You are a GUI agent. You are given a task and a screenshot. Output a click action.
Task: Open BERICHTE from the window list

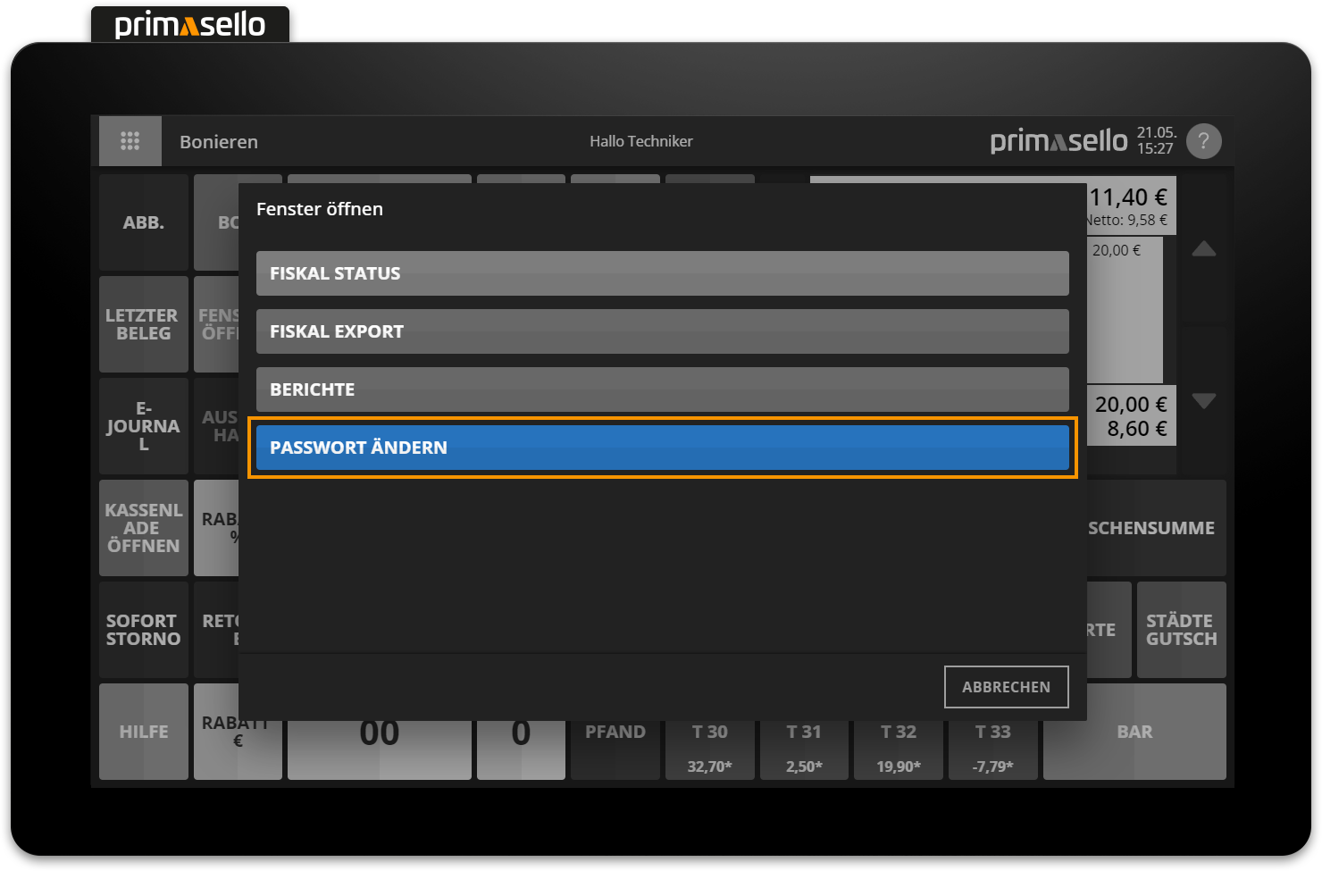click(x=662, y=389)
